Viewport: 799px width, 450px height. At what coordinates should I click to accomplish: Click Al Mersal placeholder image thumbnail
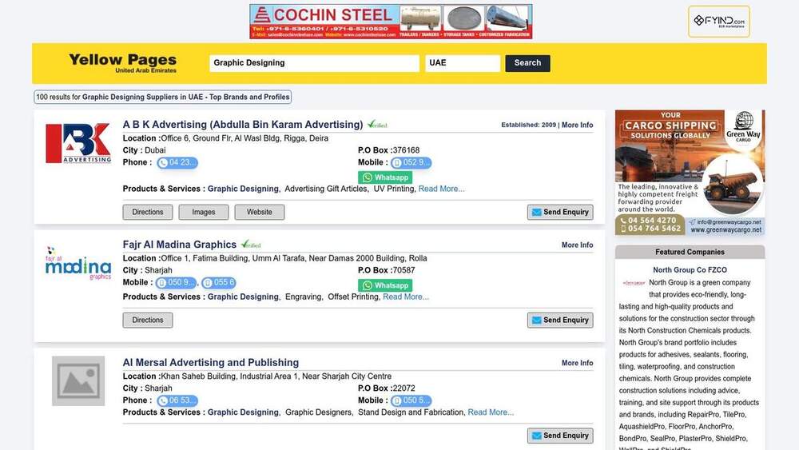click(78, 380)
